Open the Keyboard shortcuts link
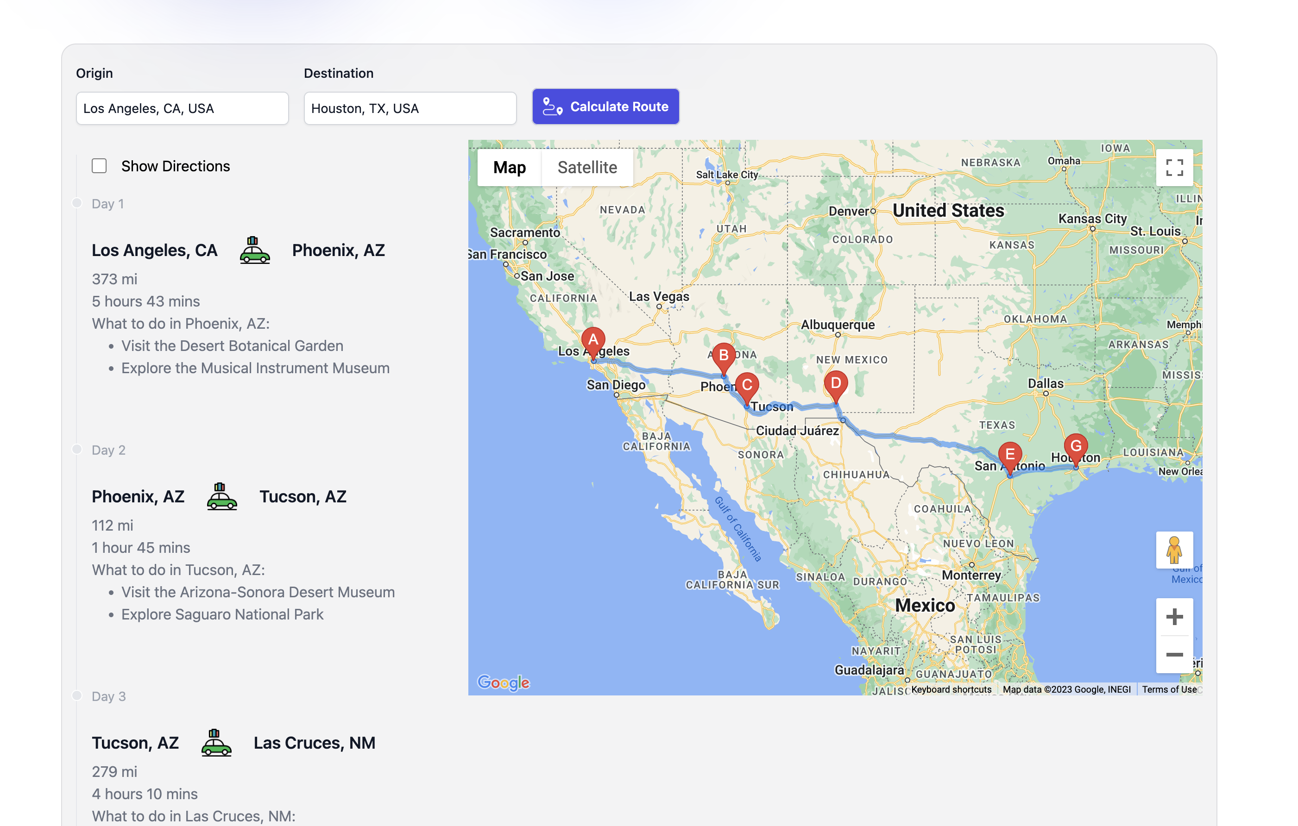1298x826 pixels. [x=951, y=689]
